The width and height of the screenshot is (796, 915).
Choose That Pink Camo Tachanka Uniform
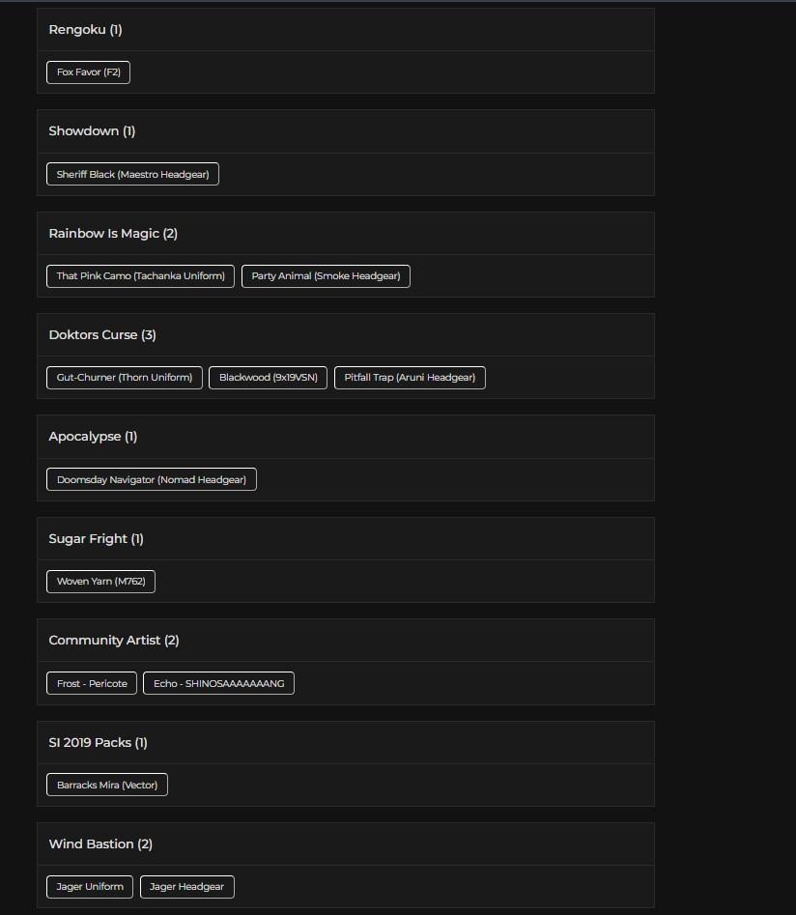[141, 276]
